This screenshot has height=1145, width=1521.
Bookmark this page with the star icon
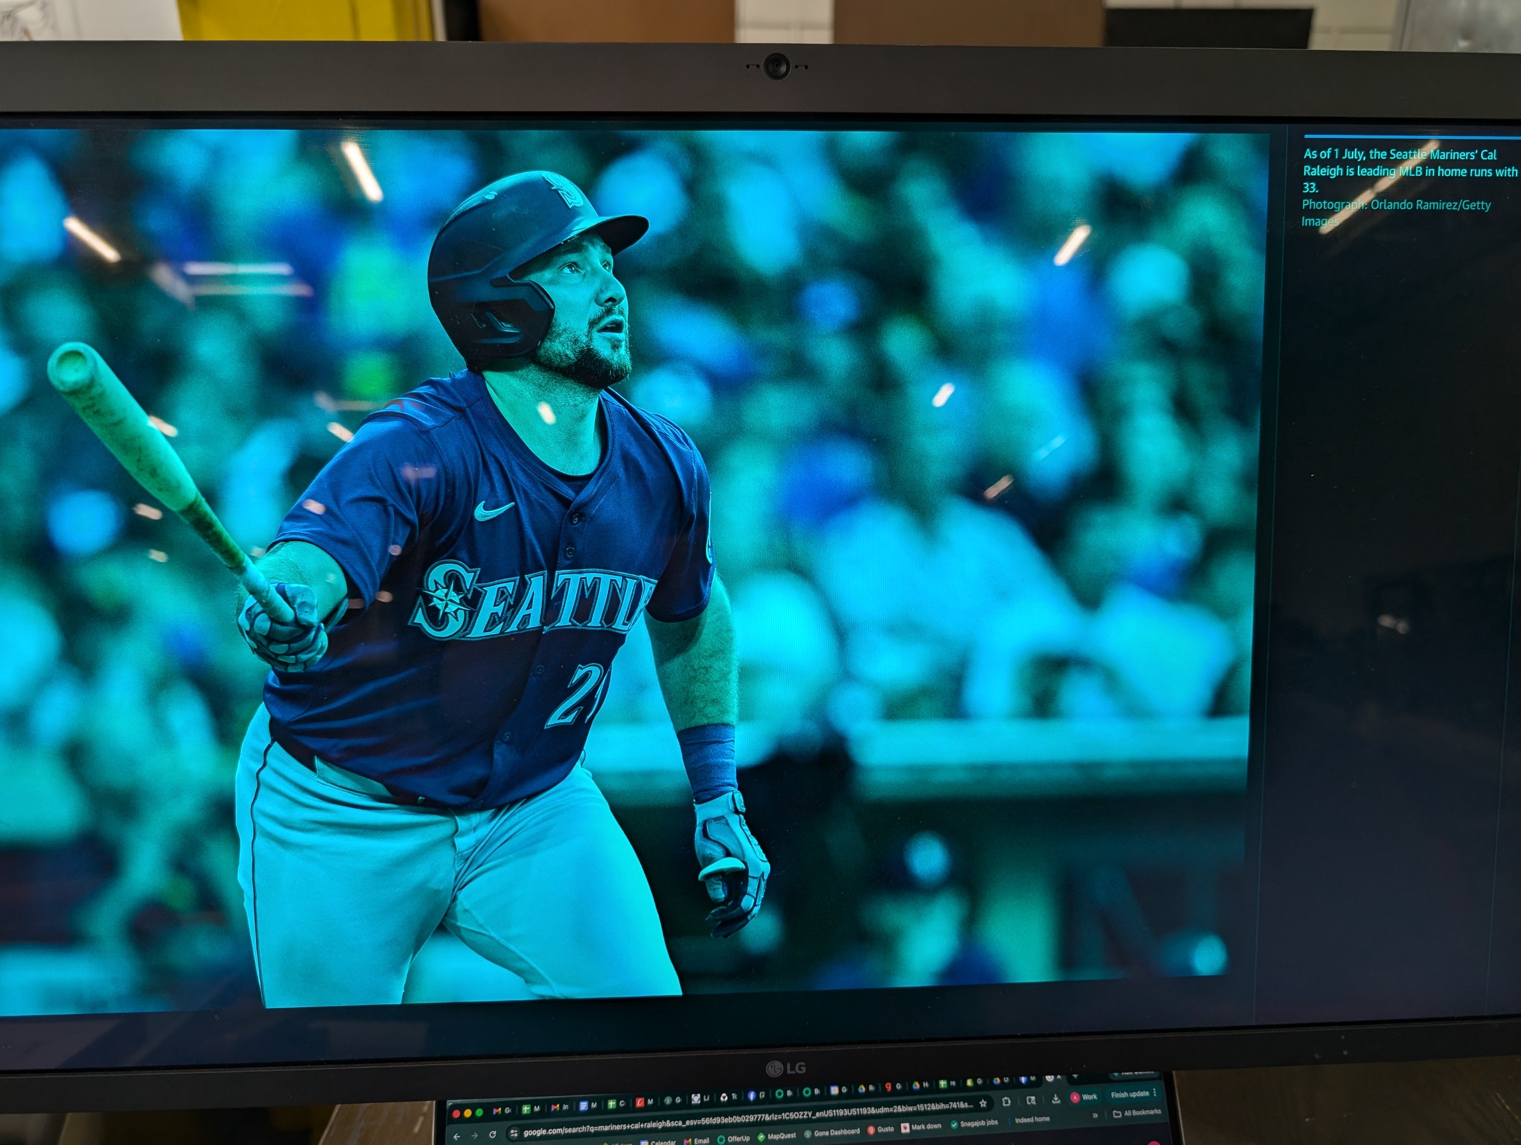tap(983, 1104)
